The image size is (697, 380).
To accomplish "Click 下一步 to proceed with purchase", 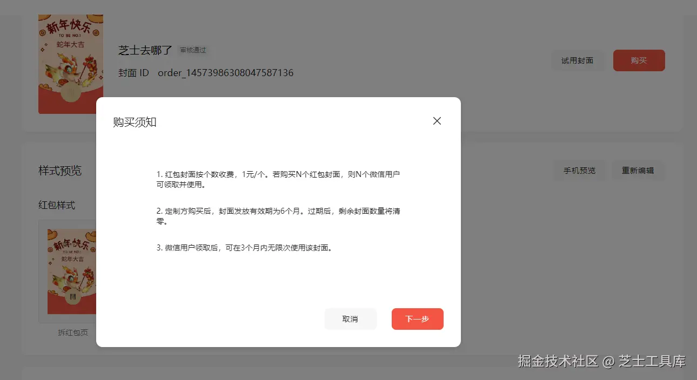I will 417,318.
